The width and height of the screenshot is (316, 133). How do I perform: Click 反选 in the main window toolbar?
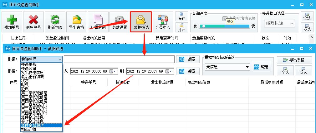(307, 27)
